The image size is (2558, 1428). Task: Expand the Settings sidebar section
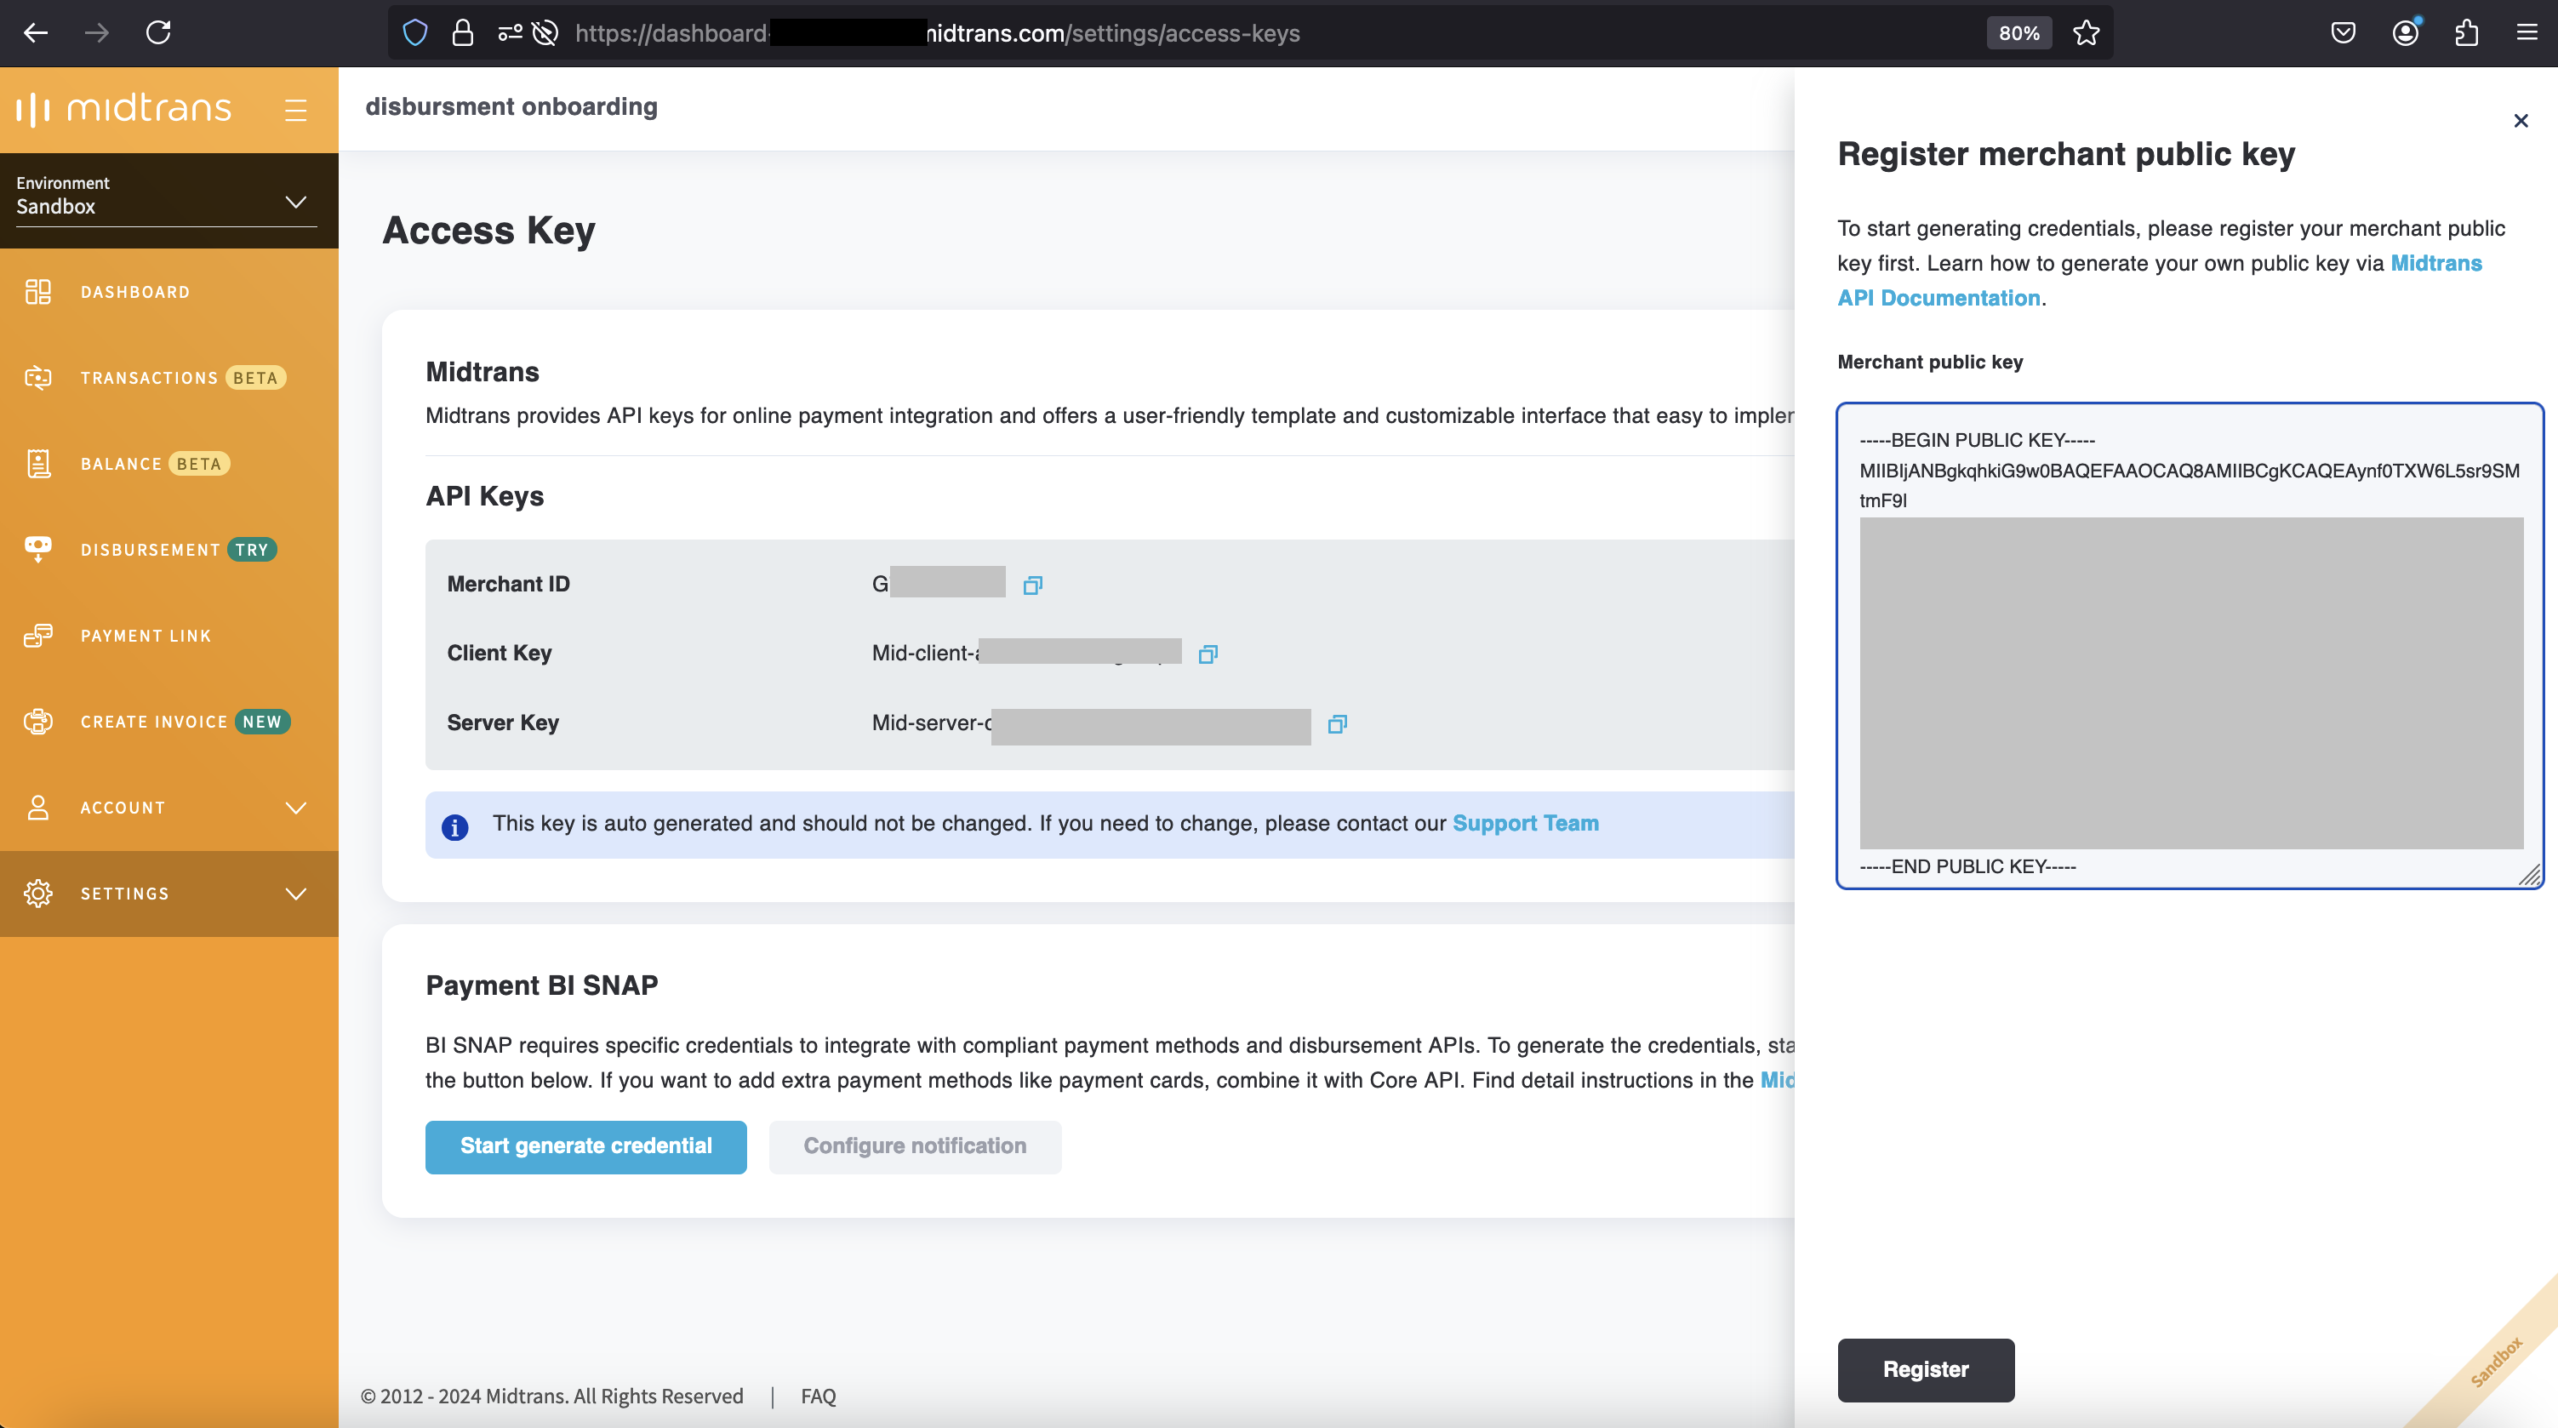[168, 893]
